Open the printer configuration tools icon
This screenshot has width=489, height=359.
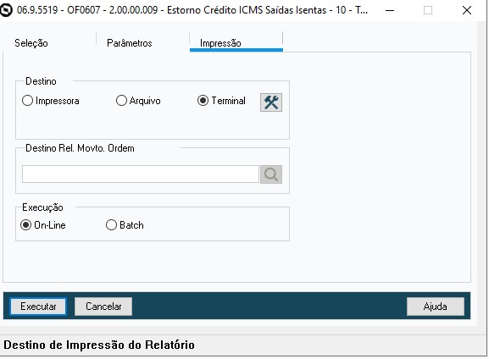[x=271, y=102]
